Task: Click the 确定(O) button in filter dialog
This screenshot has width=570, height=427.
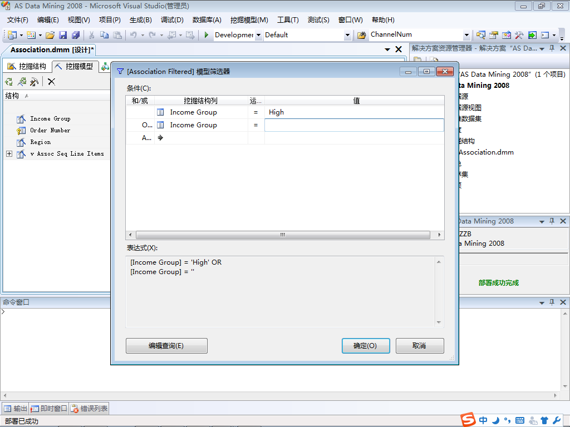Action: pyautogui.click(x=365, y=346)
